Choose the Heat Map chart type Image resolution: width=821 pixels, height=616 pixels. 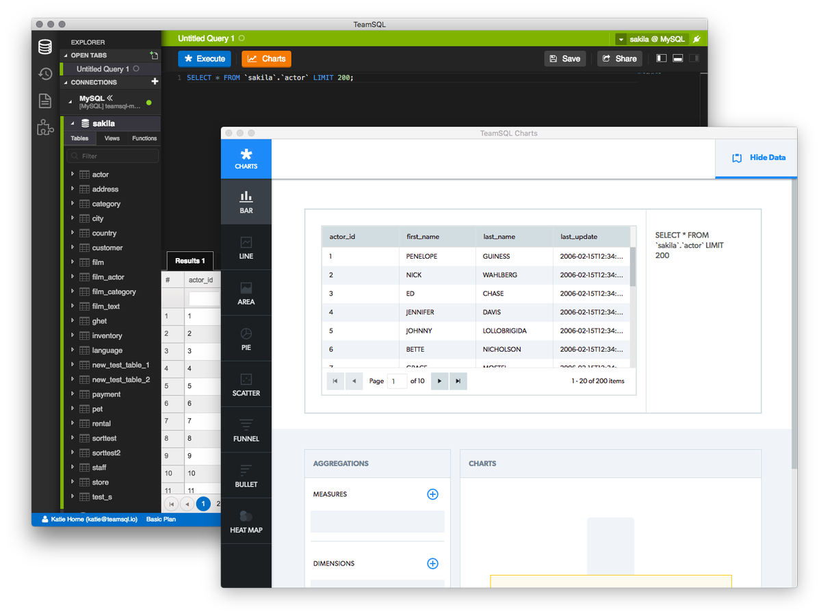[x=246, y=521]
